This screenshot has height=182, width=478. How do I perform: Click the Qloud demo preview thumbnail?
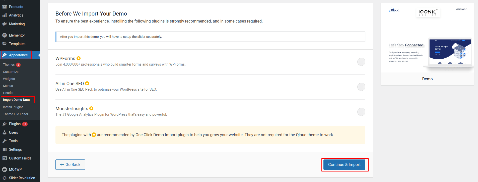(x=427, y=38)
